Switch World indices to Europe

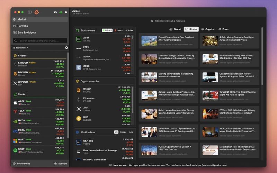pos(123,132)
